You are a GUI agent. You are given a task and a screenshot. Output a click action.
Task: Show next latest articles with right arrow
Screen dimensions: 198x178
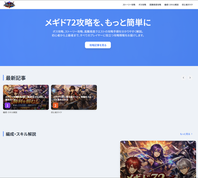tap(190, 78)
